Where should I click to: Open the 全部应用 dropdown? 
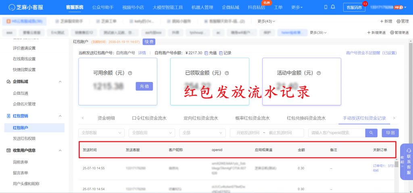point(152,133)
